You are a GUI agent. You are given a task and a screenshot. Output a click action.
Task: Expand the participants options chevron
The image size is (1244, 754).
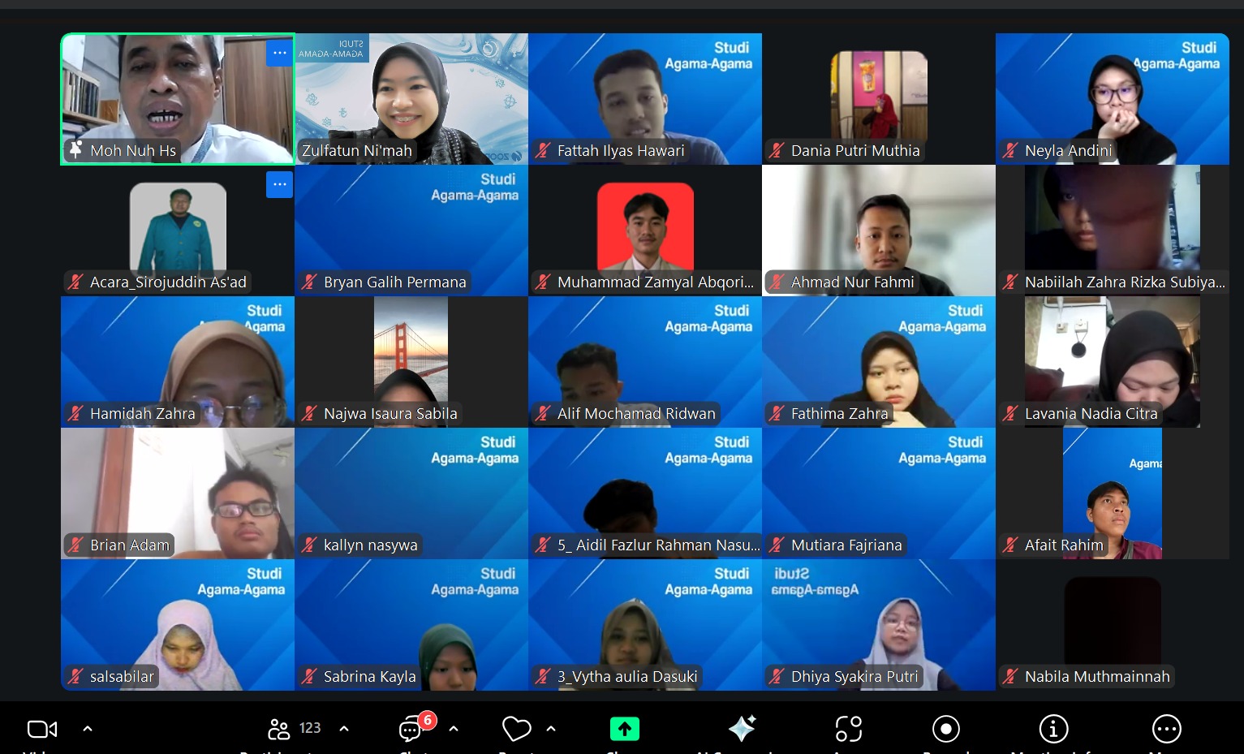point(344,729)
